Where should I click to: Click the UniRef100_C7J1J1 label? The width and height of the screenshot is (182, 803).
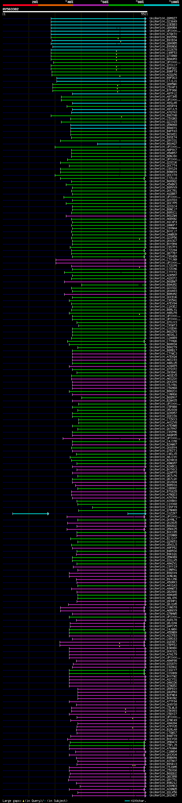tap(163, 81)
